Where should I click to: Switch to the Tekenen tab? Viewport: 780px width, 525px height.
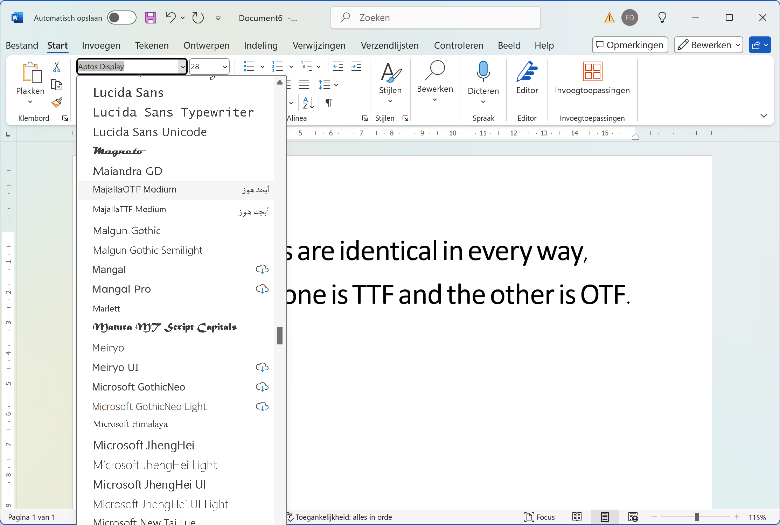click(x=152, y=45)
